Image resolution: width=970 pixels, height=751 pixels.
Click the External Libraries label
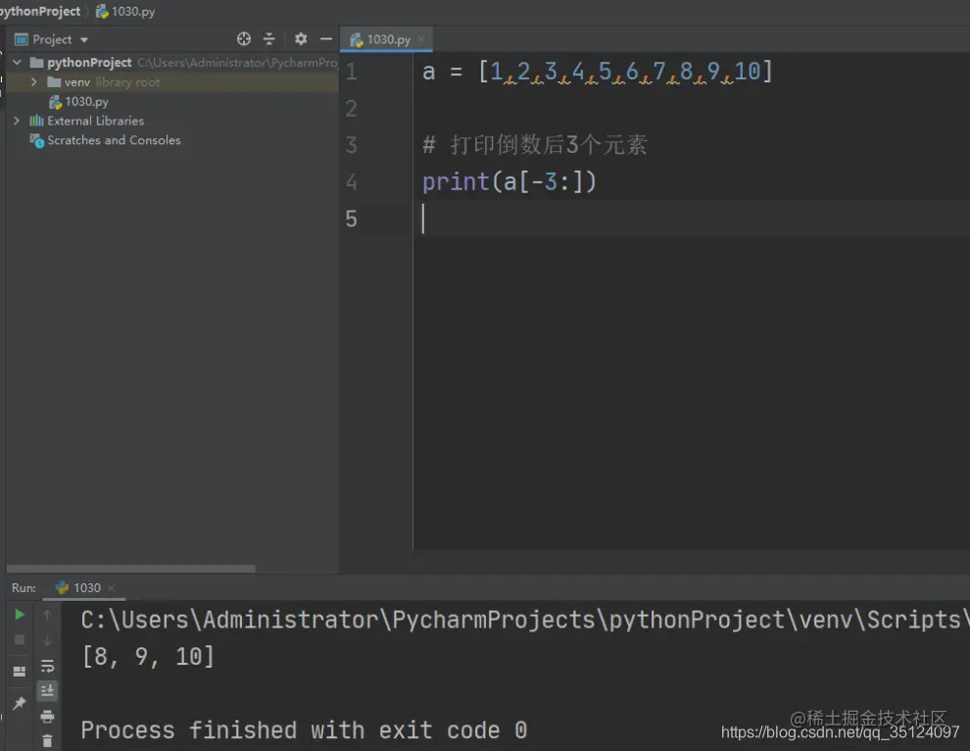[95, 121]
